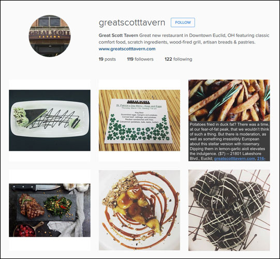The height and width of the screenshot is (259, 280).
Task: Follow the greatscotttavern account
Action: [183, 22]
